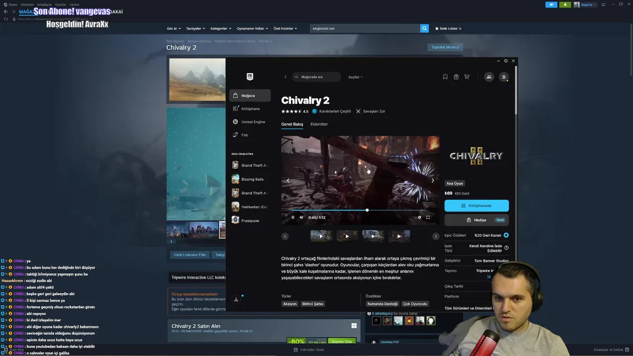Open trailer video settings gear
The width and height of the screenshot is (633, 356).
click(419, 217)
